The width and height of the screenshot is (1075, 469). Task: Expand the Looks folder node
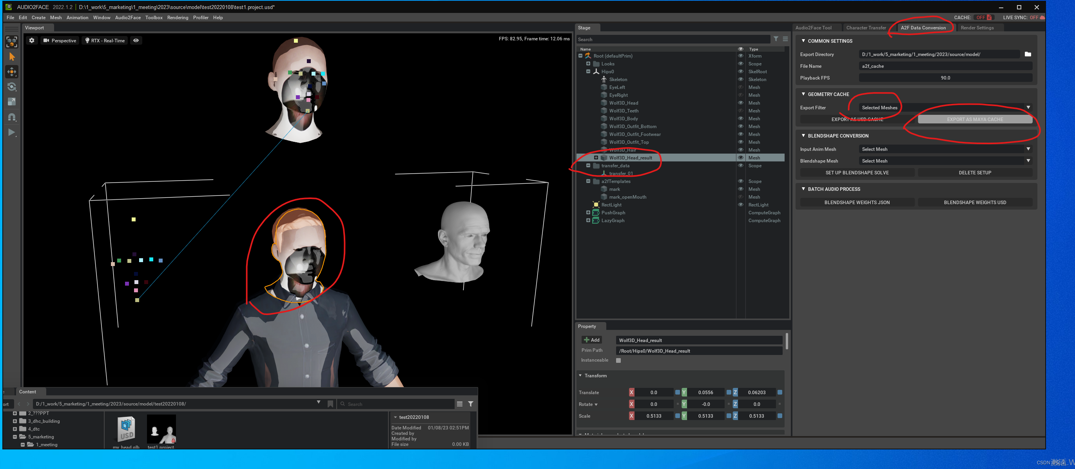pos(588,64)
